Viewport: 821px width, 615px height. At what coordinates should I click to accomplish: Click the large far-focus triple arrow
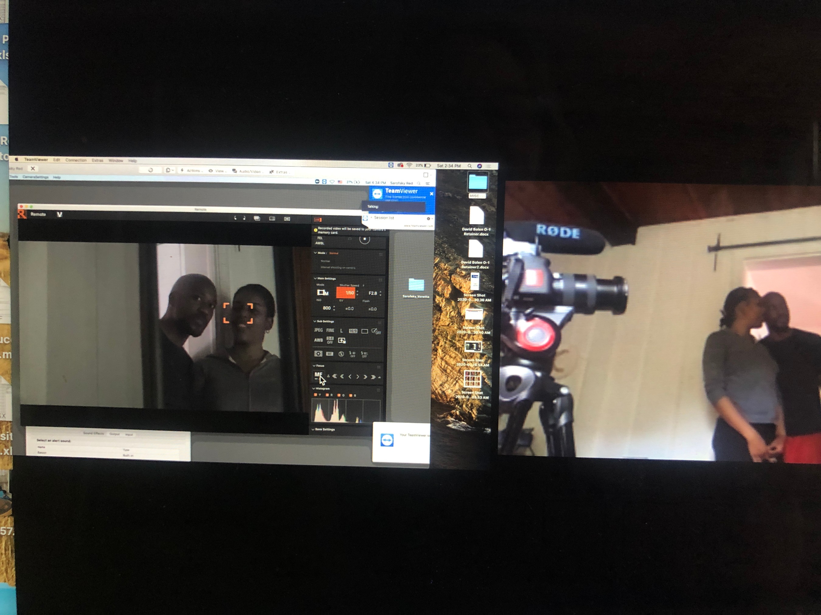click(x=373, y=377)
